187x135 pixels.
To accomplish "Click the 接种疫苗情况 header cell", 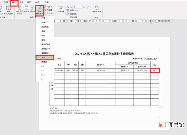I will click(x=133, y=63).
